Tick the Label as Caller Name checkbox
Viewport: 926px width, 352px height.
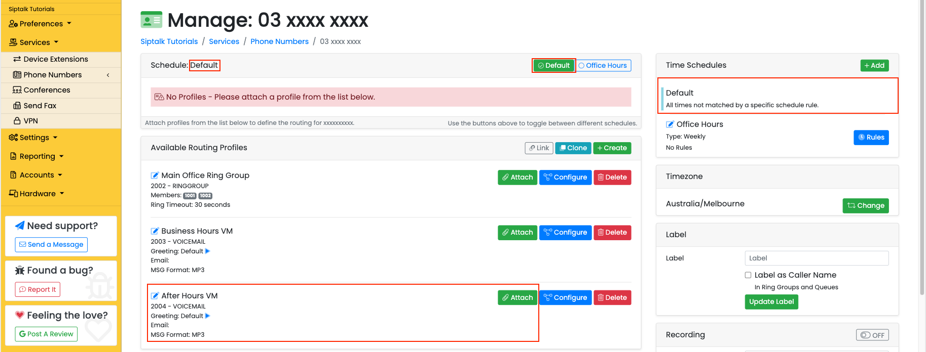coord(748,275)
